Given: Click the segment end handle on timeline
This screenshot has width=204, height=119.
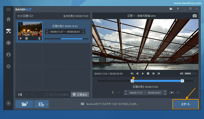Looking at the screenshot, I should [182, 81].
